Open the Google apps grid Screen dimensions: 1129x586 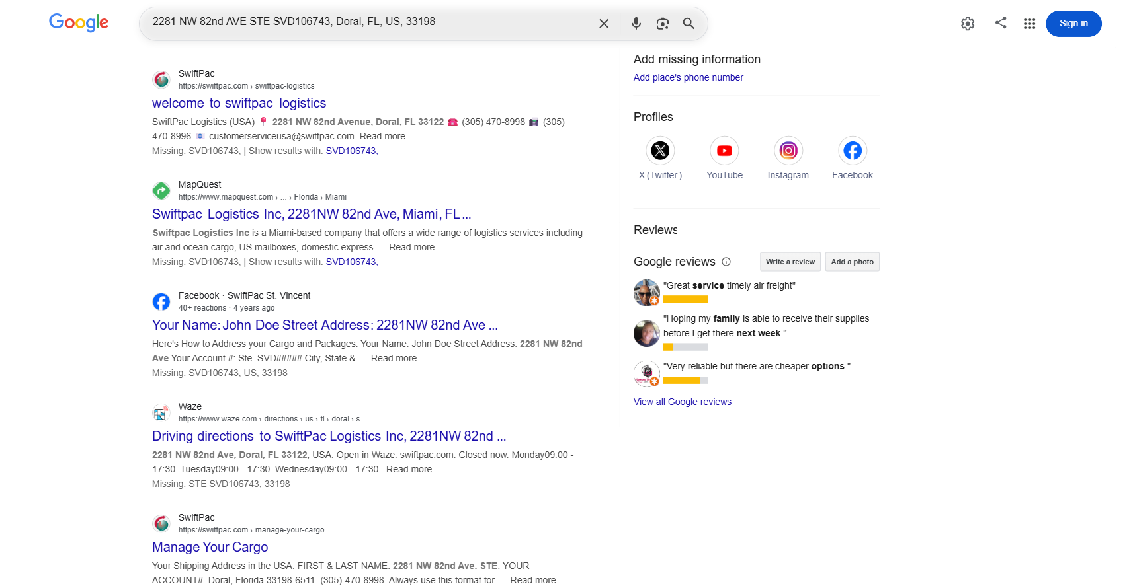click(x=1030, y=24)
